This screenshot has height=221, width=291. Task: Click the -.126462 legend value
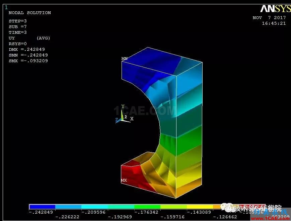[x=225, y=217]
